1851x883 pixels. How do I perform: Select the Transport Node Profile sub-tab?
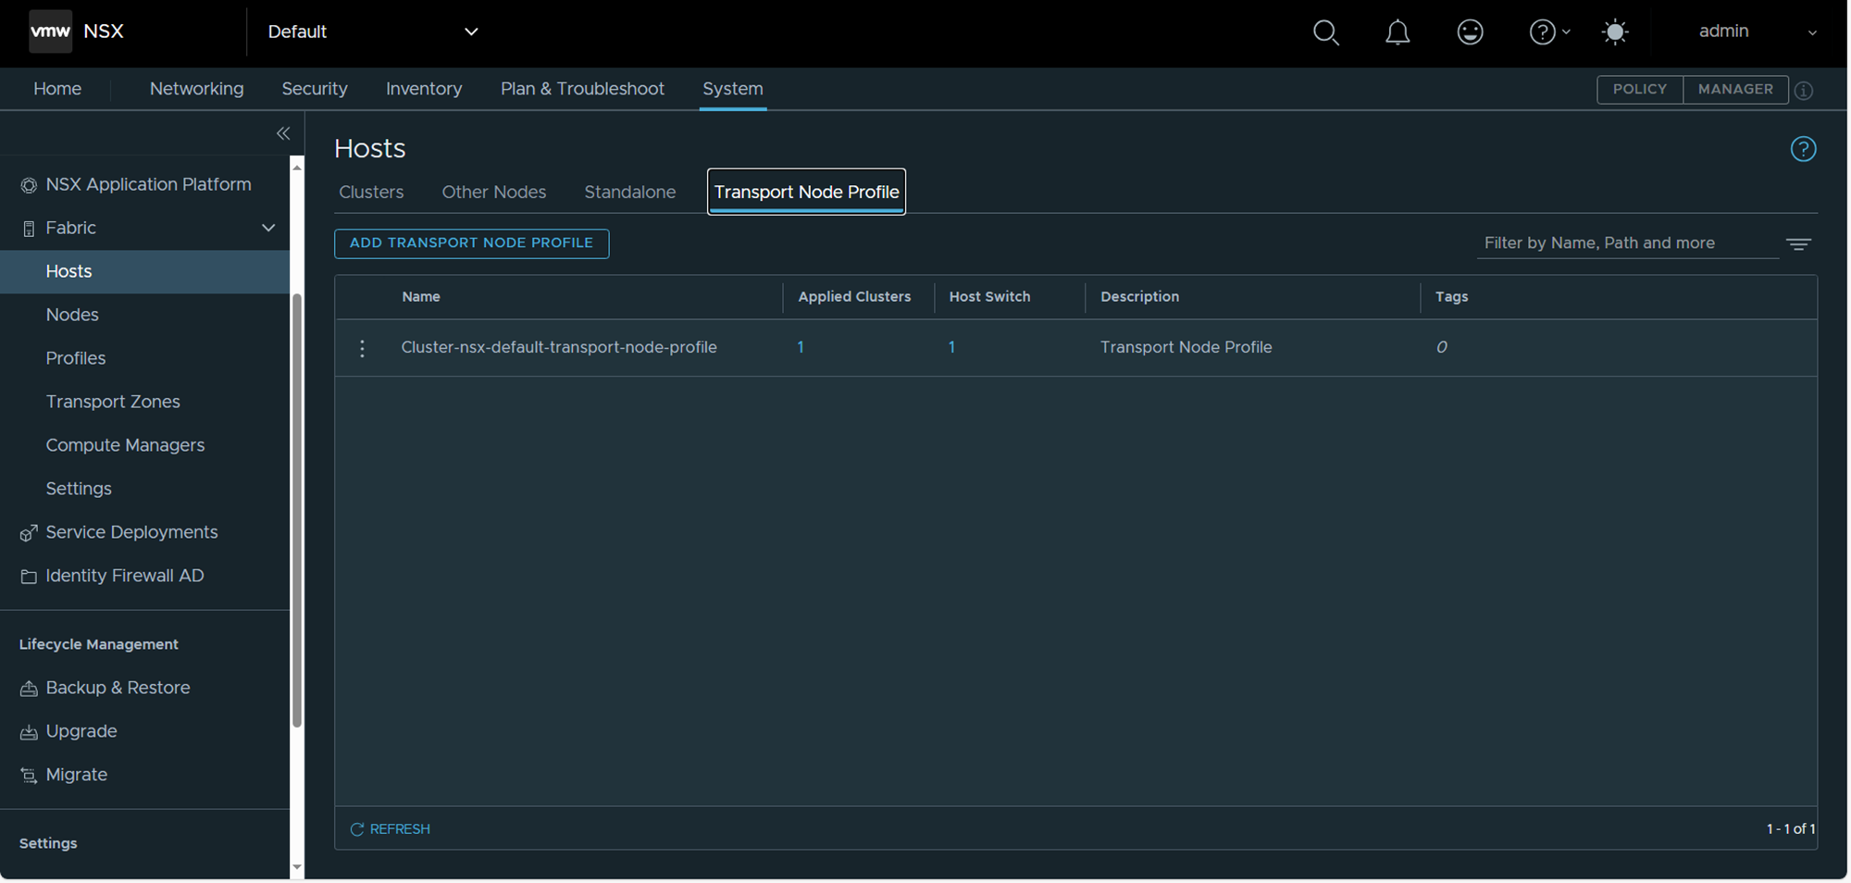click(806, 192)
